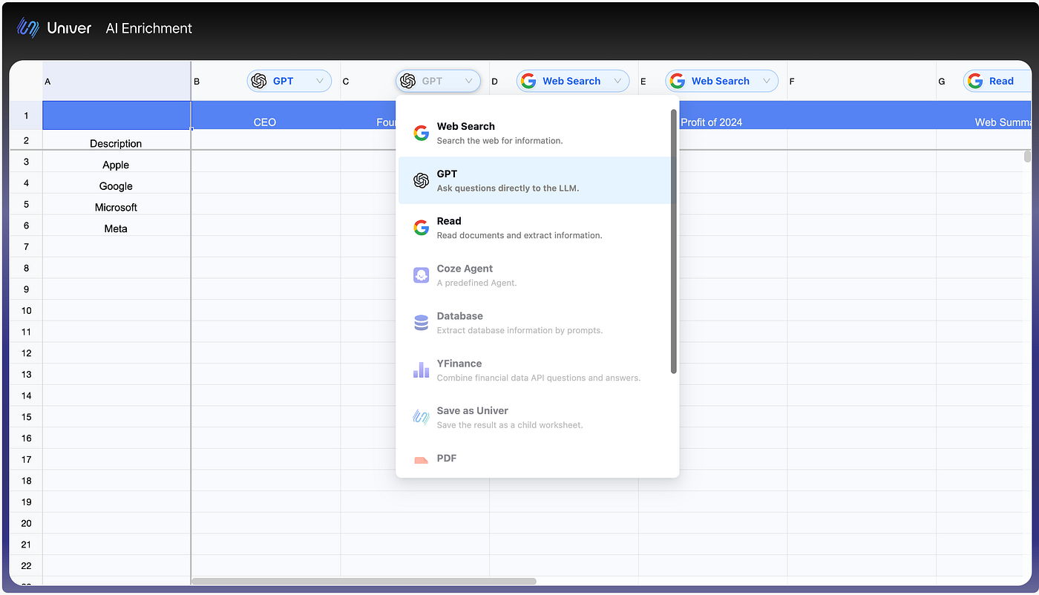
Task: Open column B GPT dropdown arrow
Action: [321, 81]
